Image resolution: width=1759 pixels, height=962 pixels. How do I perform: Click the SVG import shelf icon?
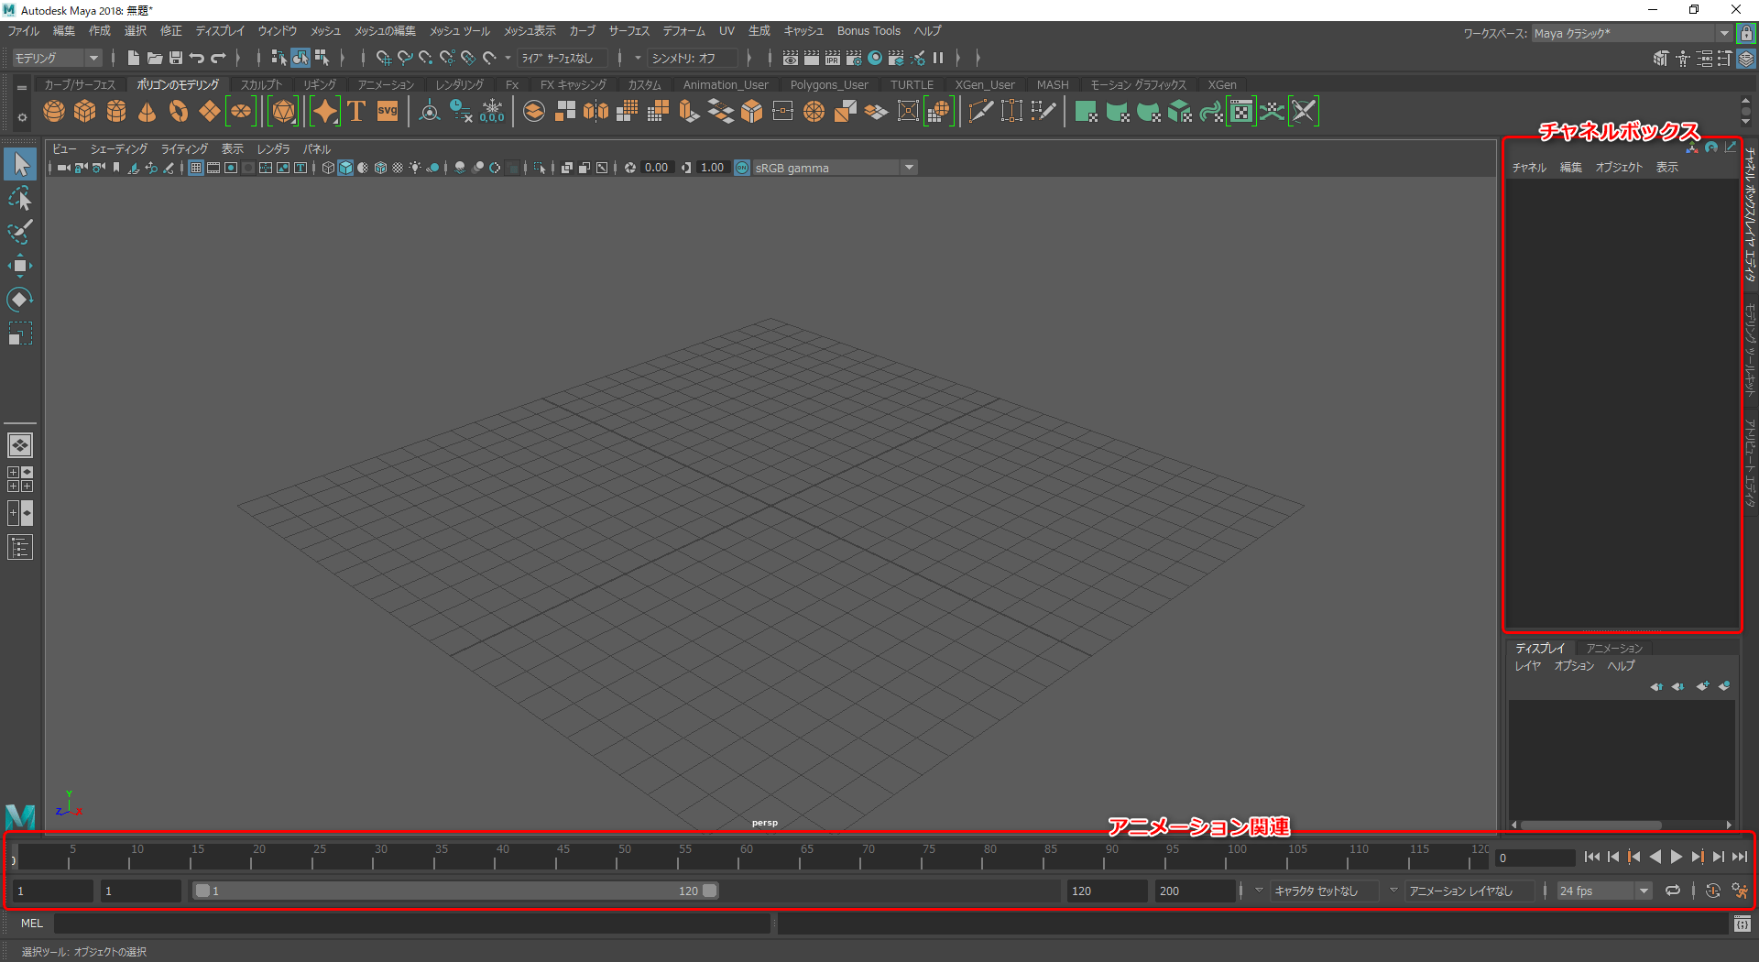click(388, 112)
